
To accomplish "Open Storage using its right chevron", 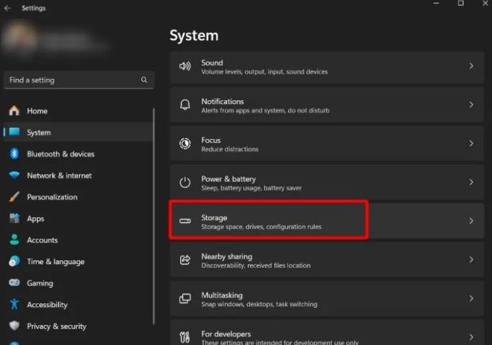I will [x=471, y=221].
